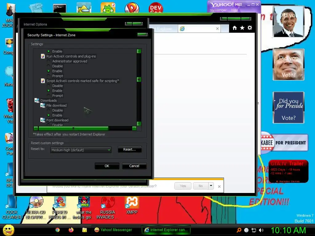Select Enable under Script ActiveX controls
This screenshot has width=315, height=236.
(48, 91)
